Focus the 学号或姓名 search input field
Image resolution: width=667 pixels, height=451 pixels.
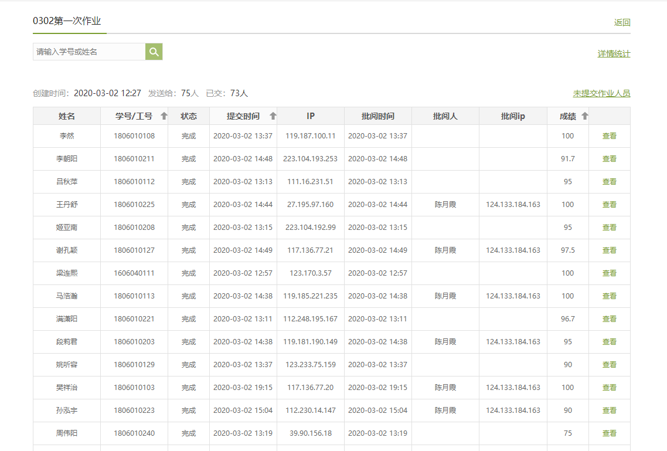click(x=89, y=52)
